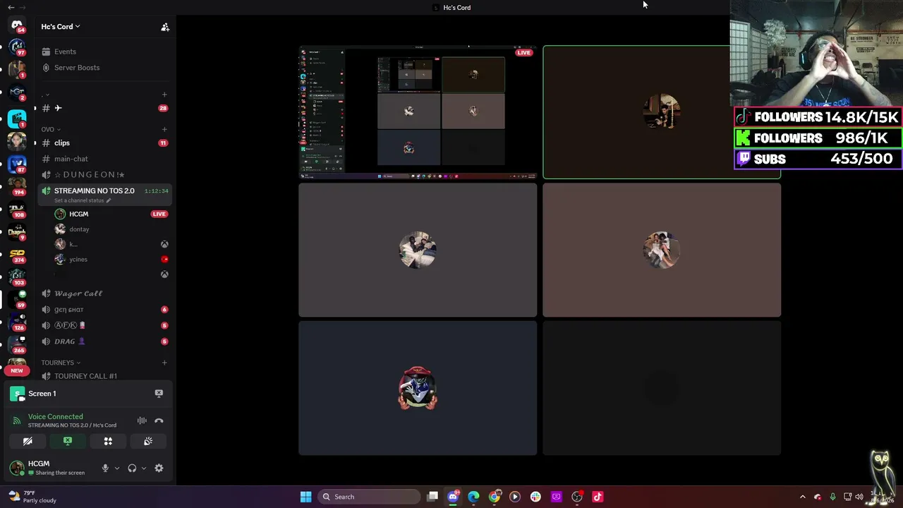Open the weather widget showing 79°F
The height and width of the screenshot is (508, 903).
(x=32, y=497)
